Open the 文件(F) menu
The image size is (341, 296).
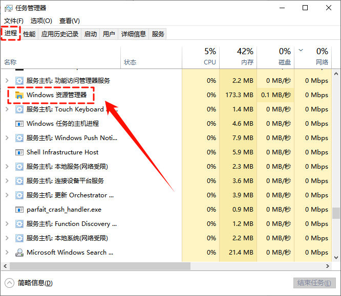click(x=14, y=21)
